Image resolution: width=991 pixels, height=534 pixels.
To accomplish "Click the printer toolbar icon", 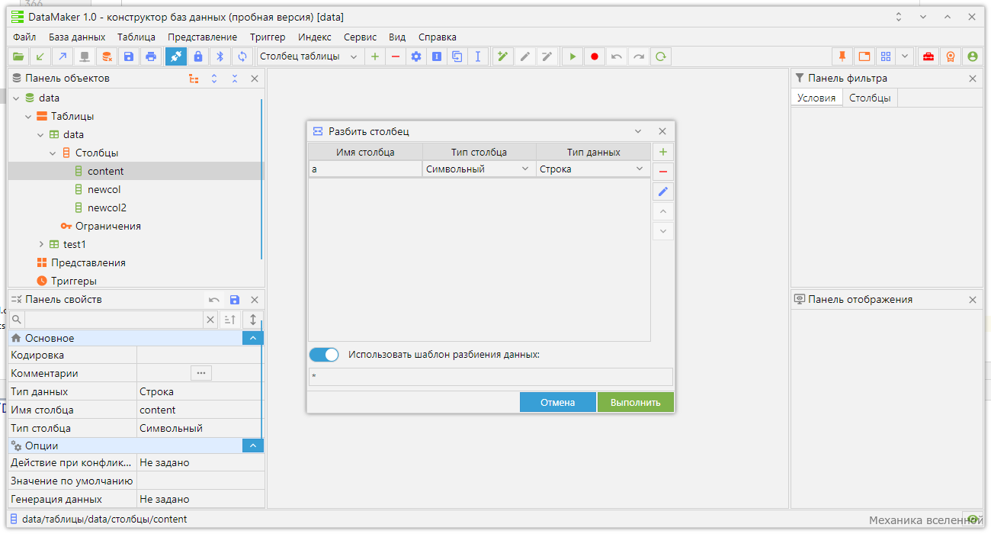I will pyautogui.click(x=151, y=56).
